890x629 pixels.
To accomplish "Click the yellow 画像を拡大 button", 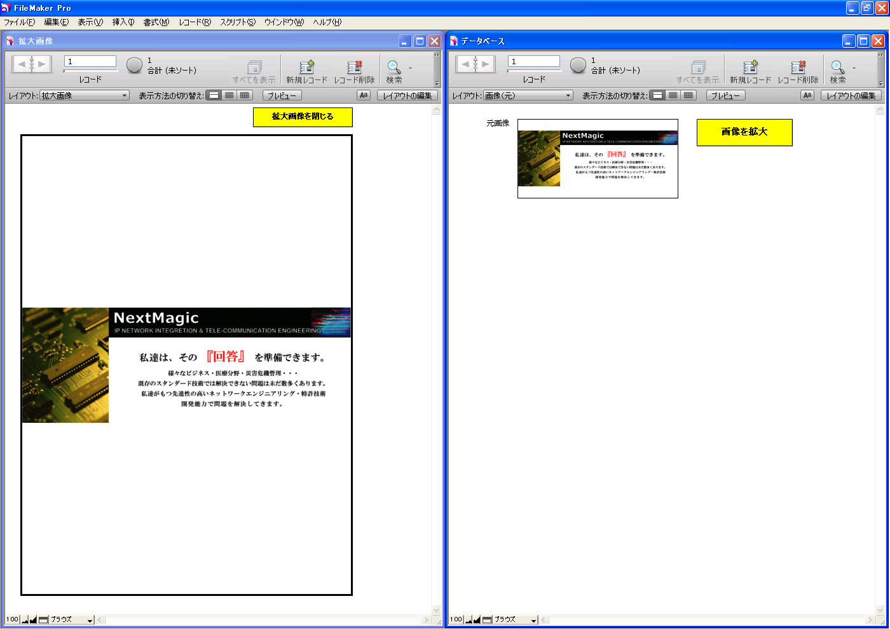I will 744,132.
